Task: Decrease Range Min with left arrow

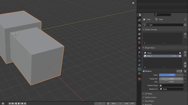Action: (160, 79)
